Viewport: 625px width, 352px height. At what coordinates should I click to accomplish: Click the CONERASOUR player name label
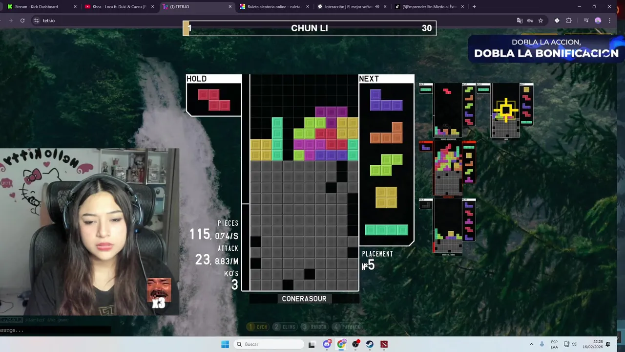click(x=304, y=299)
